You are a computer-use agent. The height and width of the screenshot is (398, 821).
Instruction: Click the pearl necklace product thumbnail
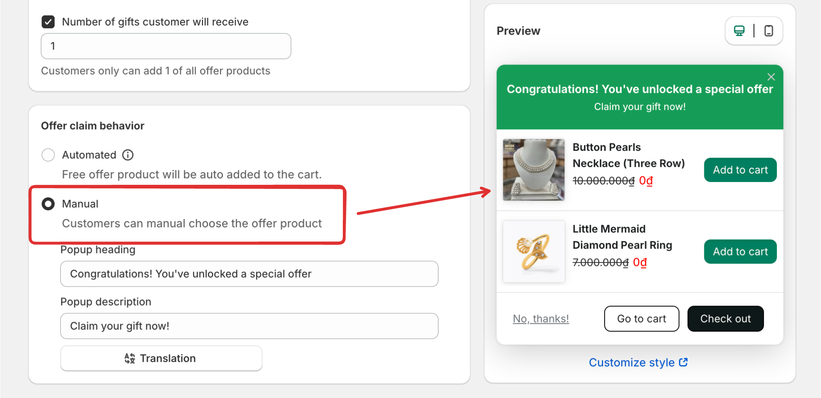click(533, 170)
